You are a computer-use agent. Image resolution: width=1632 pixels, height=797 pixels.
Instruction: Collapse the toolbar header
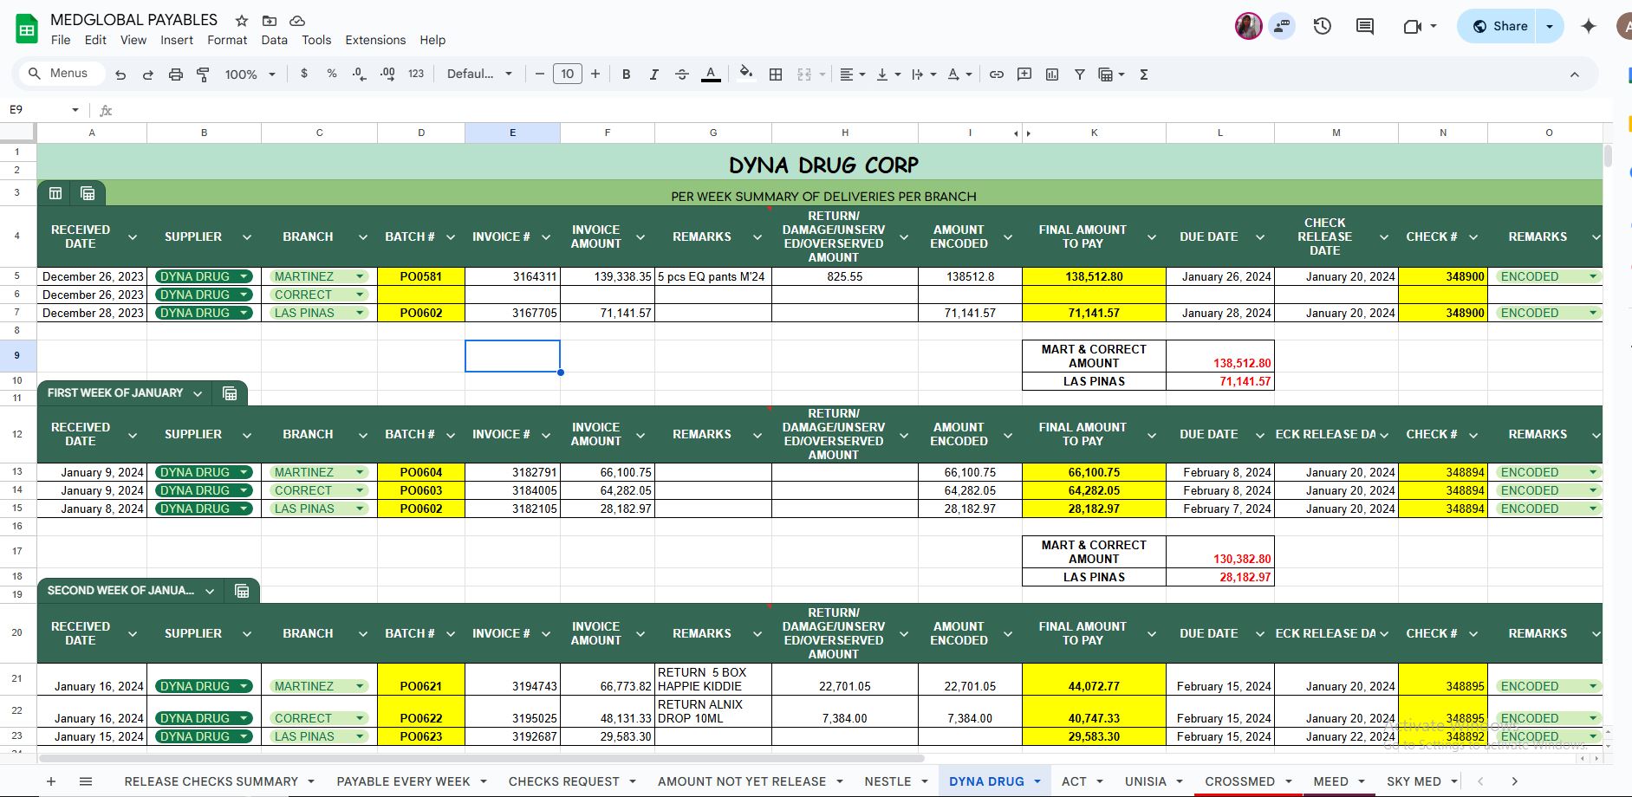[1575, 75]
